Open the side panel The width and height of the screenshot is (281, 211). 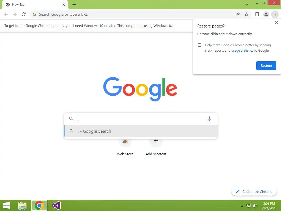coord(257,14)
